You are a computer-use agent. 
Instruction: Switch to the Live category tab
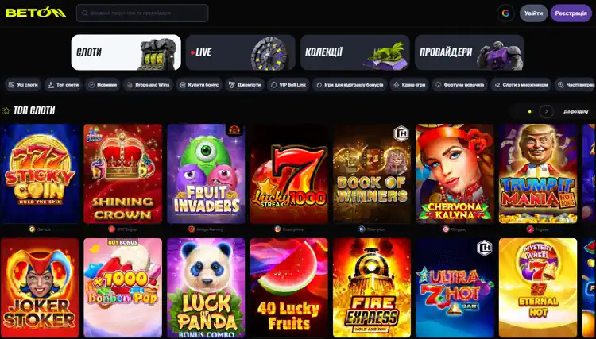tap(241, 52)
